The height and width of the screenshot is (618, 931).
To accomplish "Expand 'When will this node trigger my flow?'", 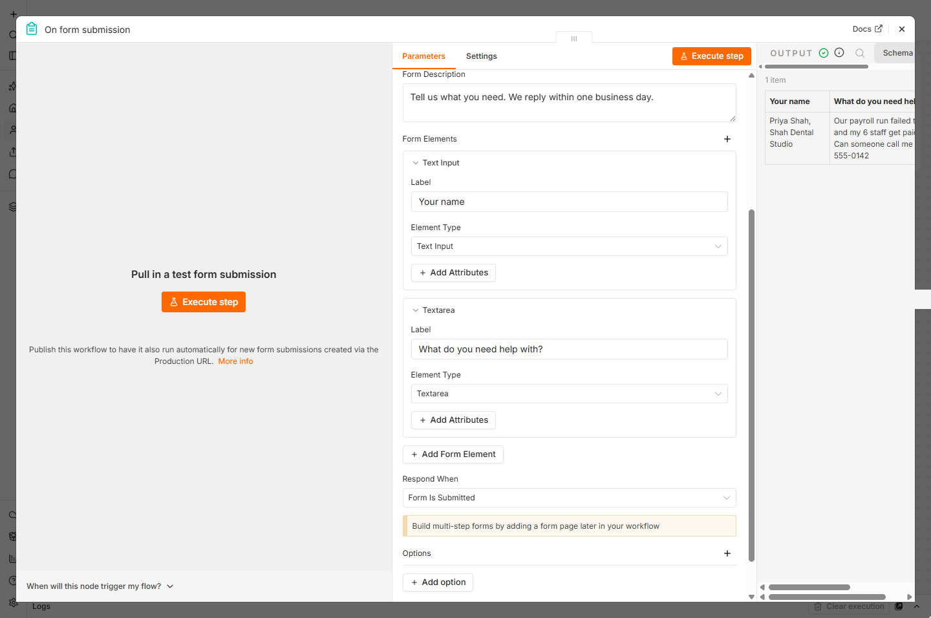I will pyautogui.click(x=100, y=586).
